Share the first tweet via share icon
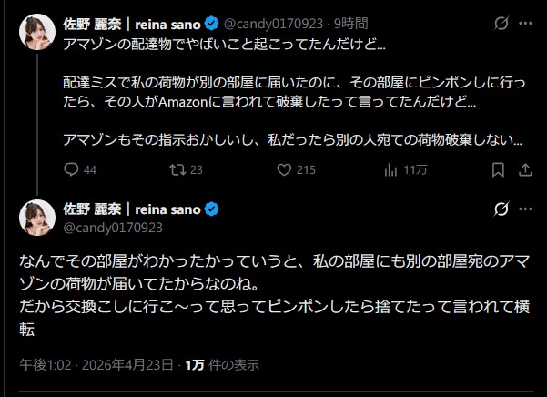Viewport: 547px width, 397px height. [525, 169]
